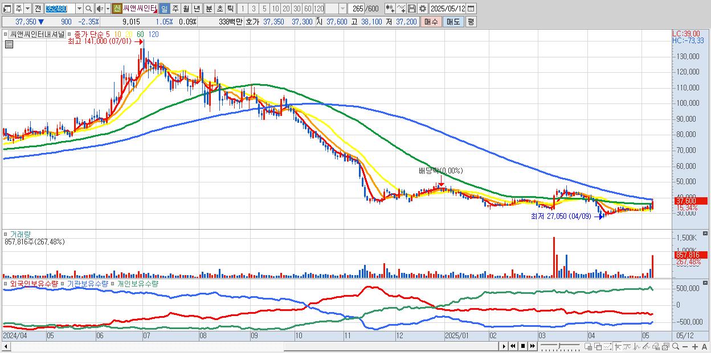The width and height of the screenshot is (711, 353).
Task: Click the stock code input field 352480
Action: point(60,9)
